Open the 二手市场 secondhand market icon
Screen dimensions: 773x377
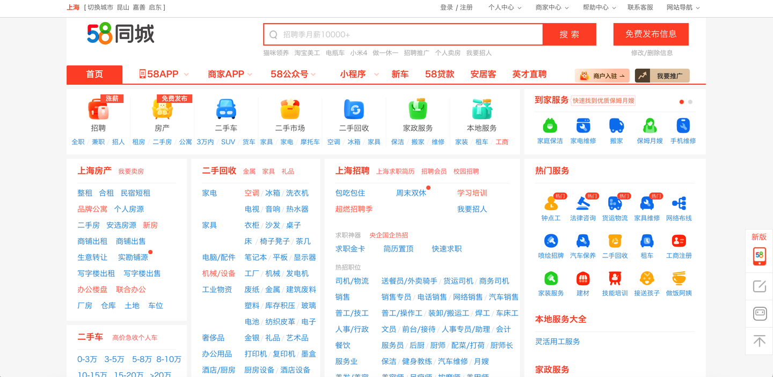tap(290, 109)
